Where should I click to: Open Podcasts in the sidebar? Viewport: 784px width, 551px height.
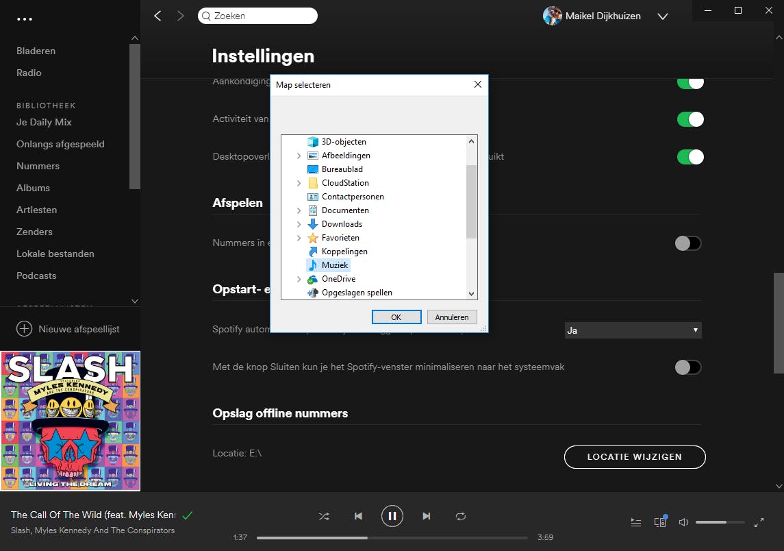click(x=36, y=275)
